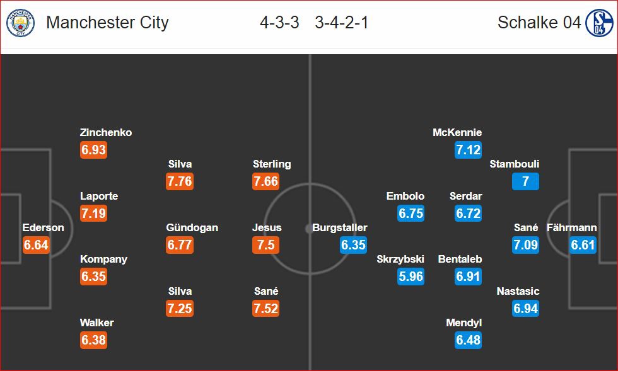Click the Manchester City club crest
Image resolution: width=618 pixels, height=371 pixels.
coord(20,23)
